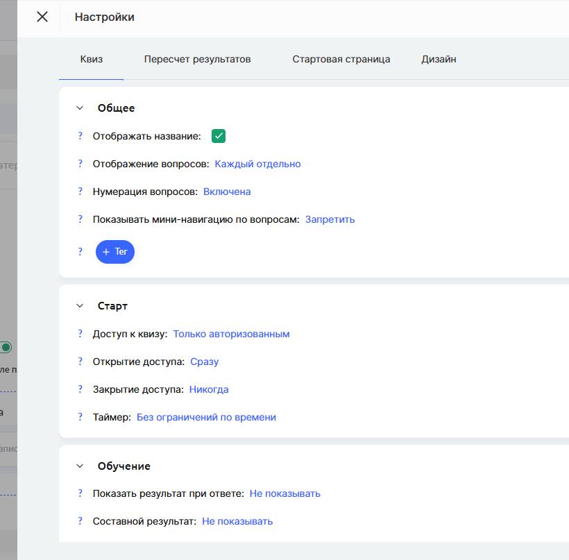Click help icon beside Отображение вопросов

coord(80,164)
